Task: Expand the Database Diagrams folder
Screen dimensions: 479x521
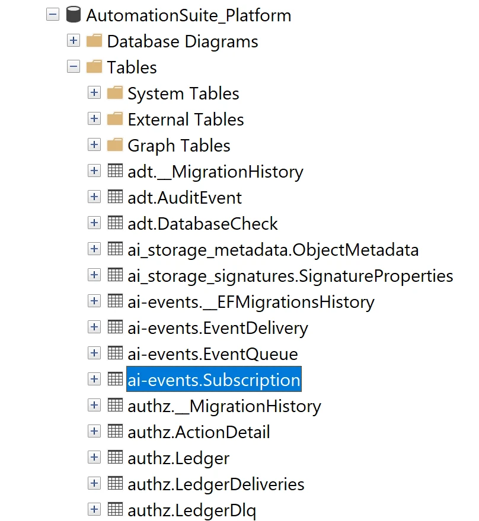Action: (74, 40)
